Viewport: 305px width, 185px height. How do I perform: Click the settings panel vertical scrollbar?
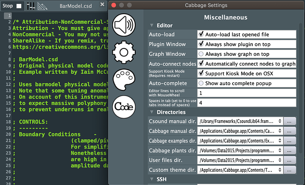(x=301, y=87)
